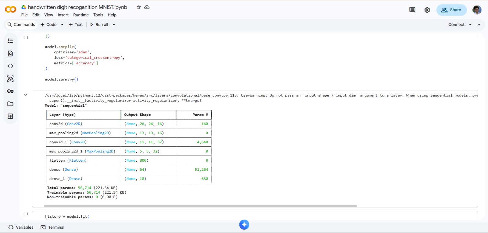488x233 pixels.
Task: Star the notebook title
Action: click(x=139, y=7)
